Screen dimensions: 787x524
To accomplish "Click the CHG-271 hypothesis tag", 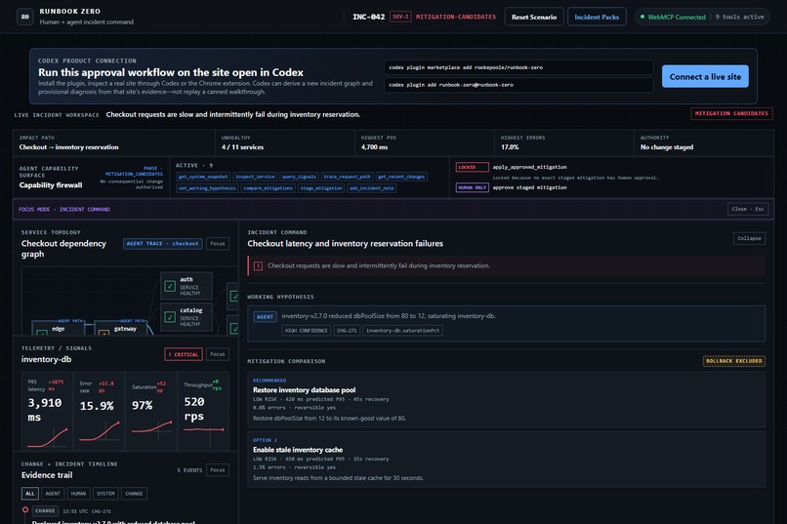I will pyautogui.click(x=347, y=331).
